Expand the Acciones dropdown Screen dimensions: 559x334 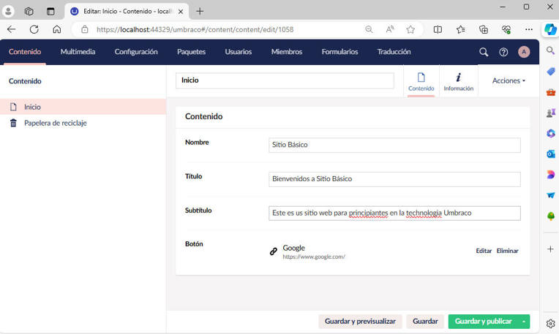pyautogui.click(x=509, y=80)
